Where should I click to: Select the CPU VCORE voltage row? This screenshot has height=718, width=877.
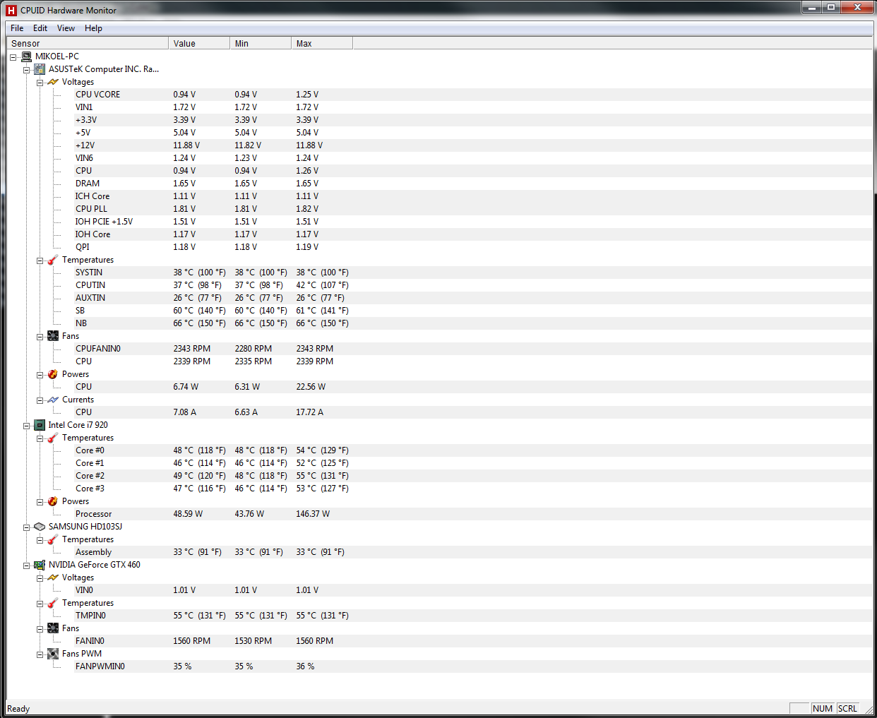coord(97,95)
